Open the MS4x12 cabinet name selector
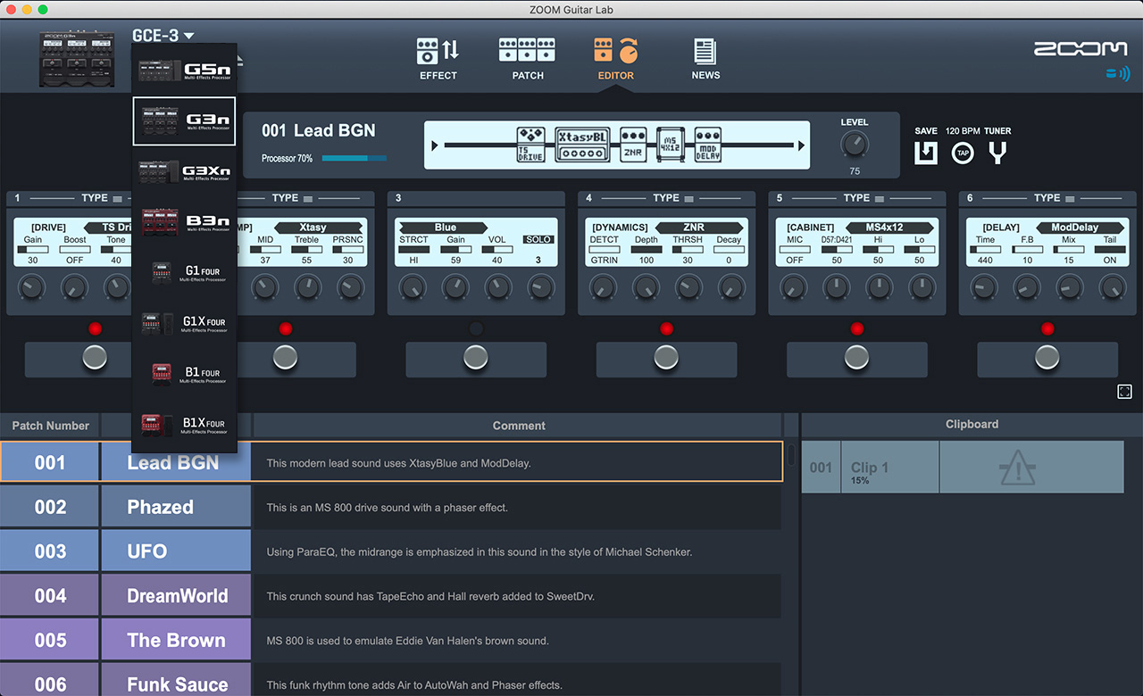 (x=889, y=228)
